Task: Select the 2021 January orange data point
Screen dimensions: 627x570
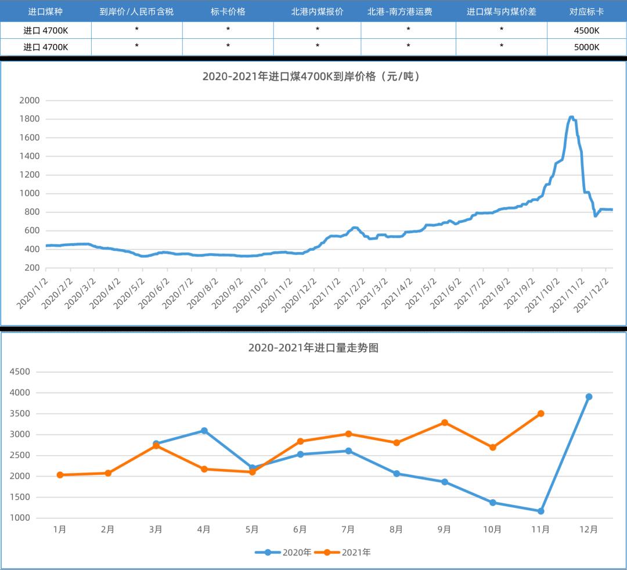Action: pos(60,475)
